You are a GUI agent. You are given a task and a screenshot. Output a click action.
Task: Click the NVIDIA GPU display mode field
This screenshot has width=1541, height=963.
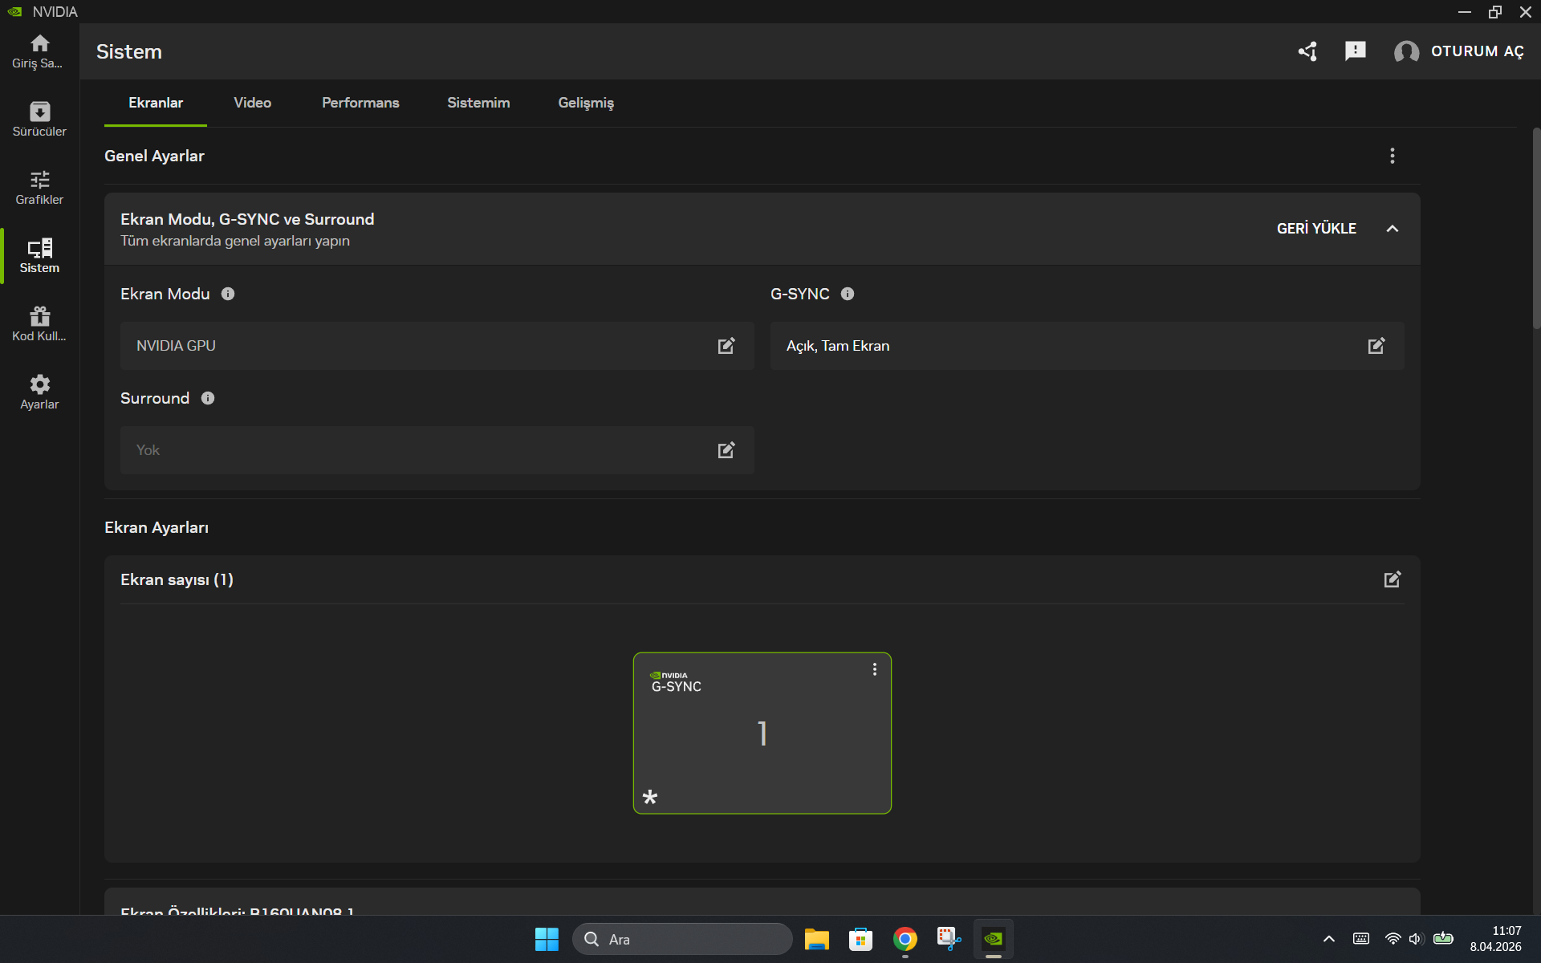pyautogui.click(x=437, y=346)
